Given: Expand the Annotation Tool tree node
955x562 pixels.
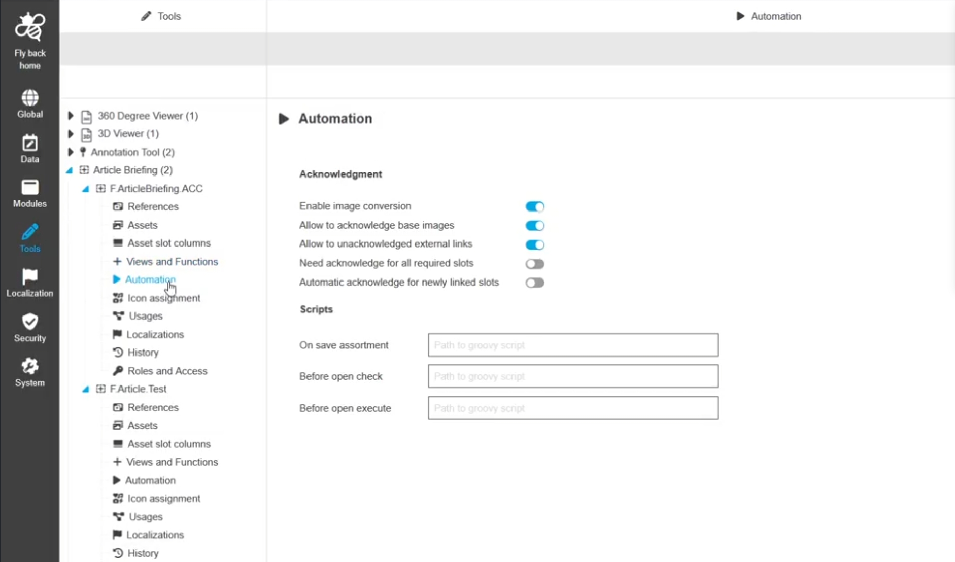Looking at the screenshot, I should tap(71, 152).
